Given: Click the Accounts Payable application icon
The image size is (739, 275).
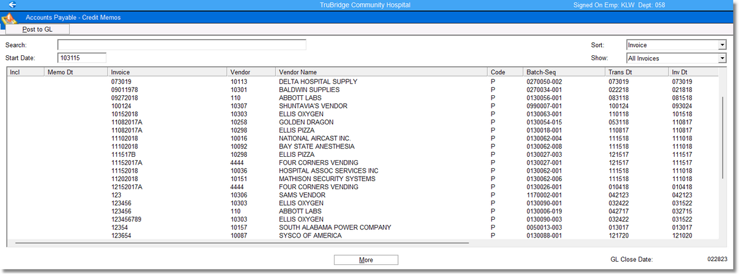Looking at the screenshot, I should tap(10, 19).
